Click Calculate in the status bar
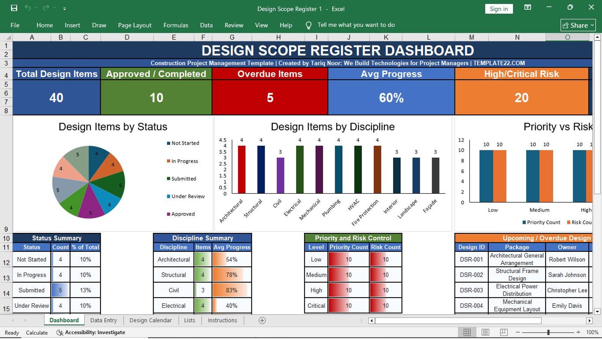The height and width of the screenshot is (339, 602). click(37, 333)
